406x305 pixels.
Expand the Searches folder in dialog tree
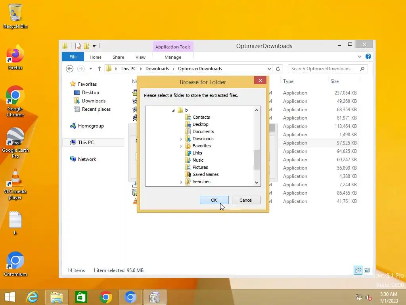pos(181,182)
